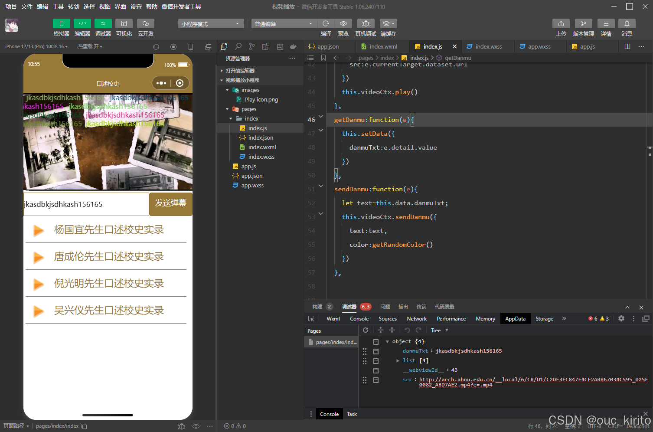Image resolution: width=653 pixels, height=432 pixels.
Task: Split the editor view icon
Action: [627, 46]
